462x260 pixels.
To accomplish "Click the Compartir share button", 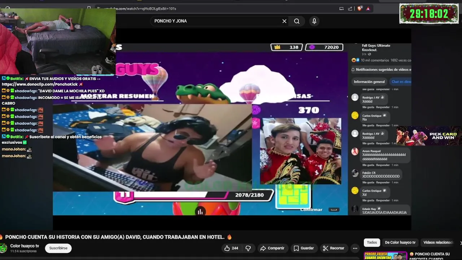I will click(x=273, y=248).
